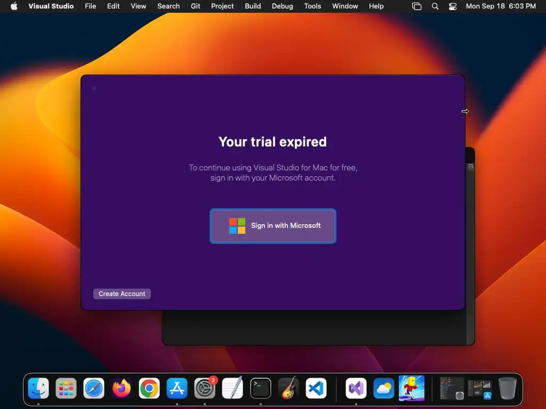Open the Build menu

point(253,6)
